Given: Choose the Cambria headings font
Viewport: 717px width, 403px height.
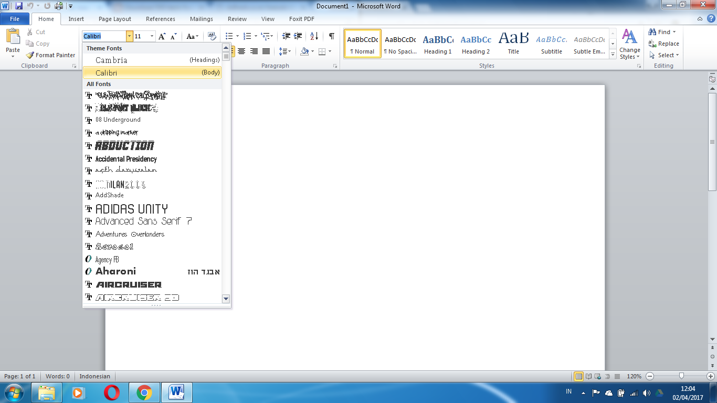Looking at the screenshot, I should click(152, 60).
